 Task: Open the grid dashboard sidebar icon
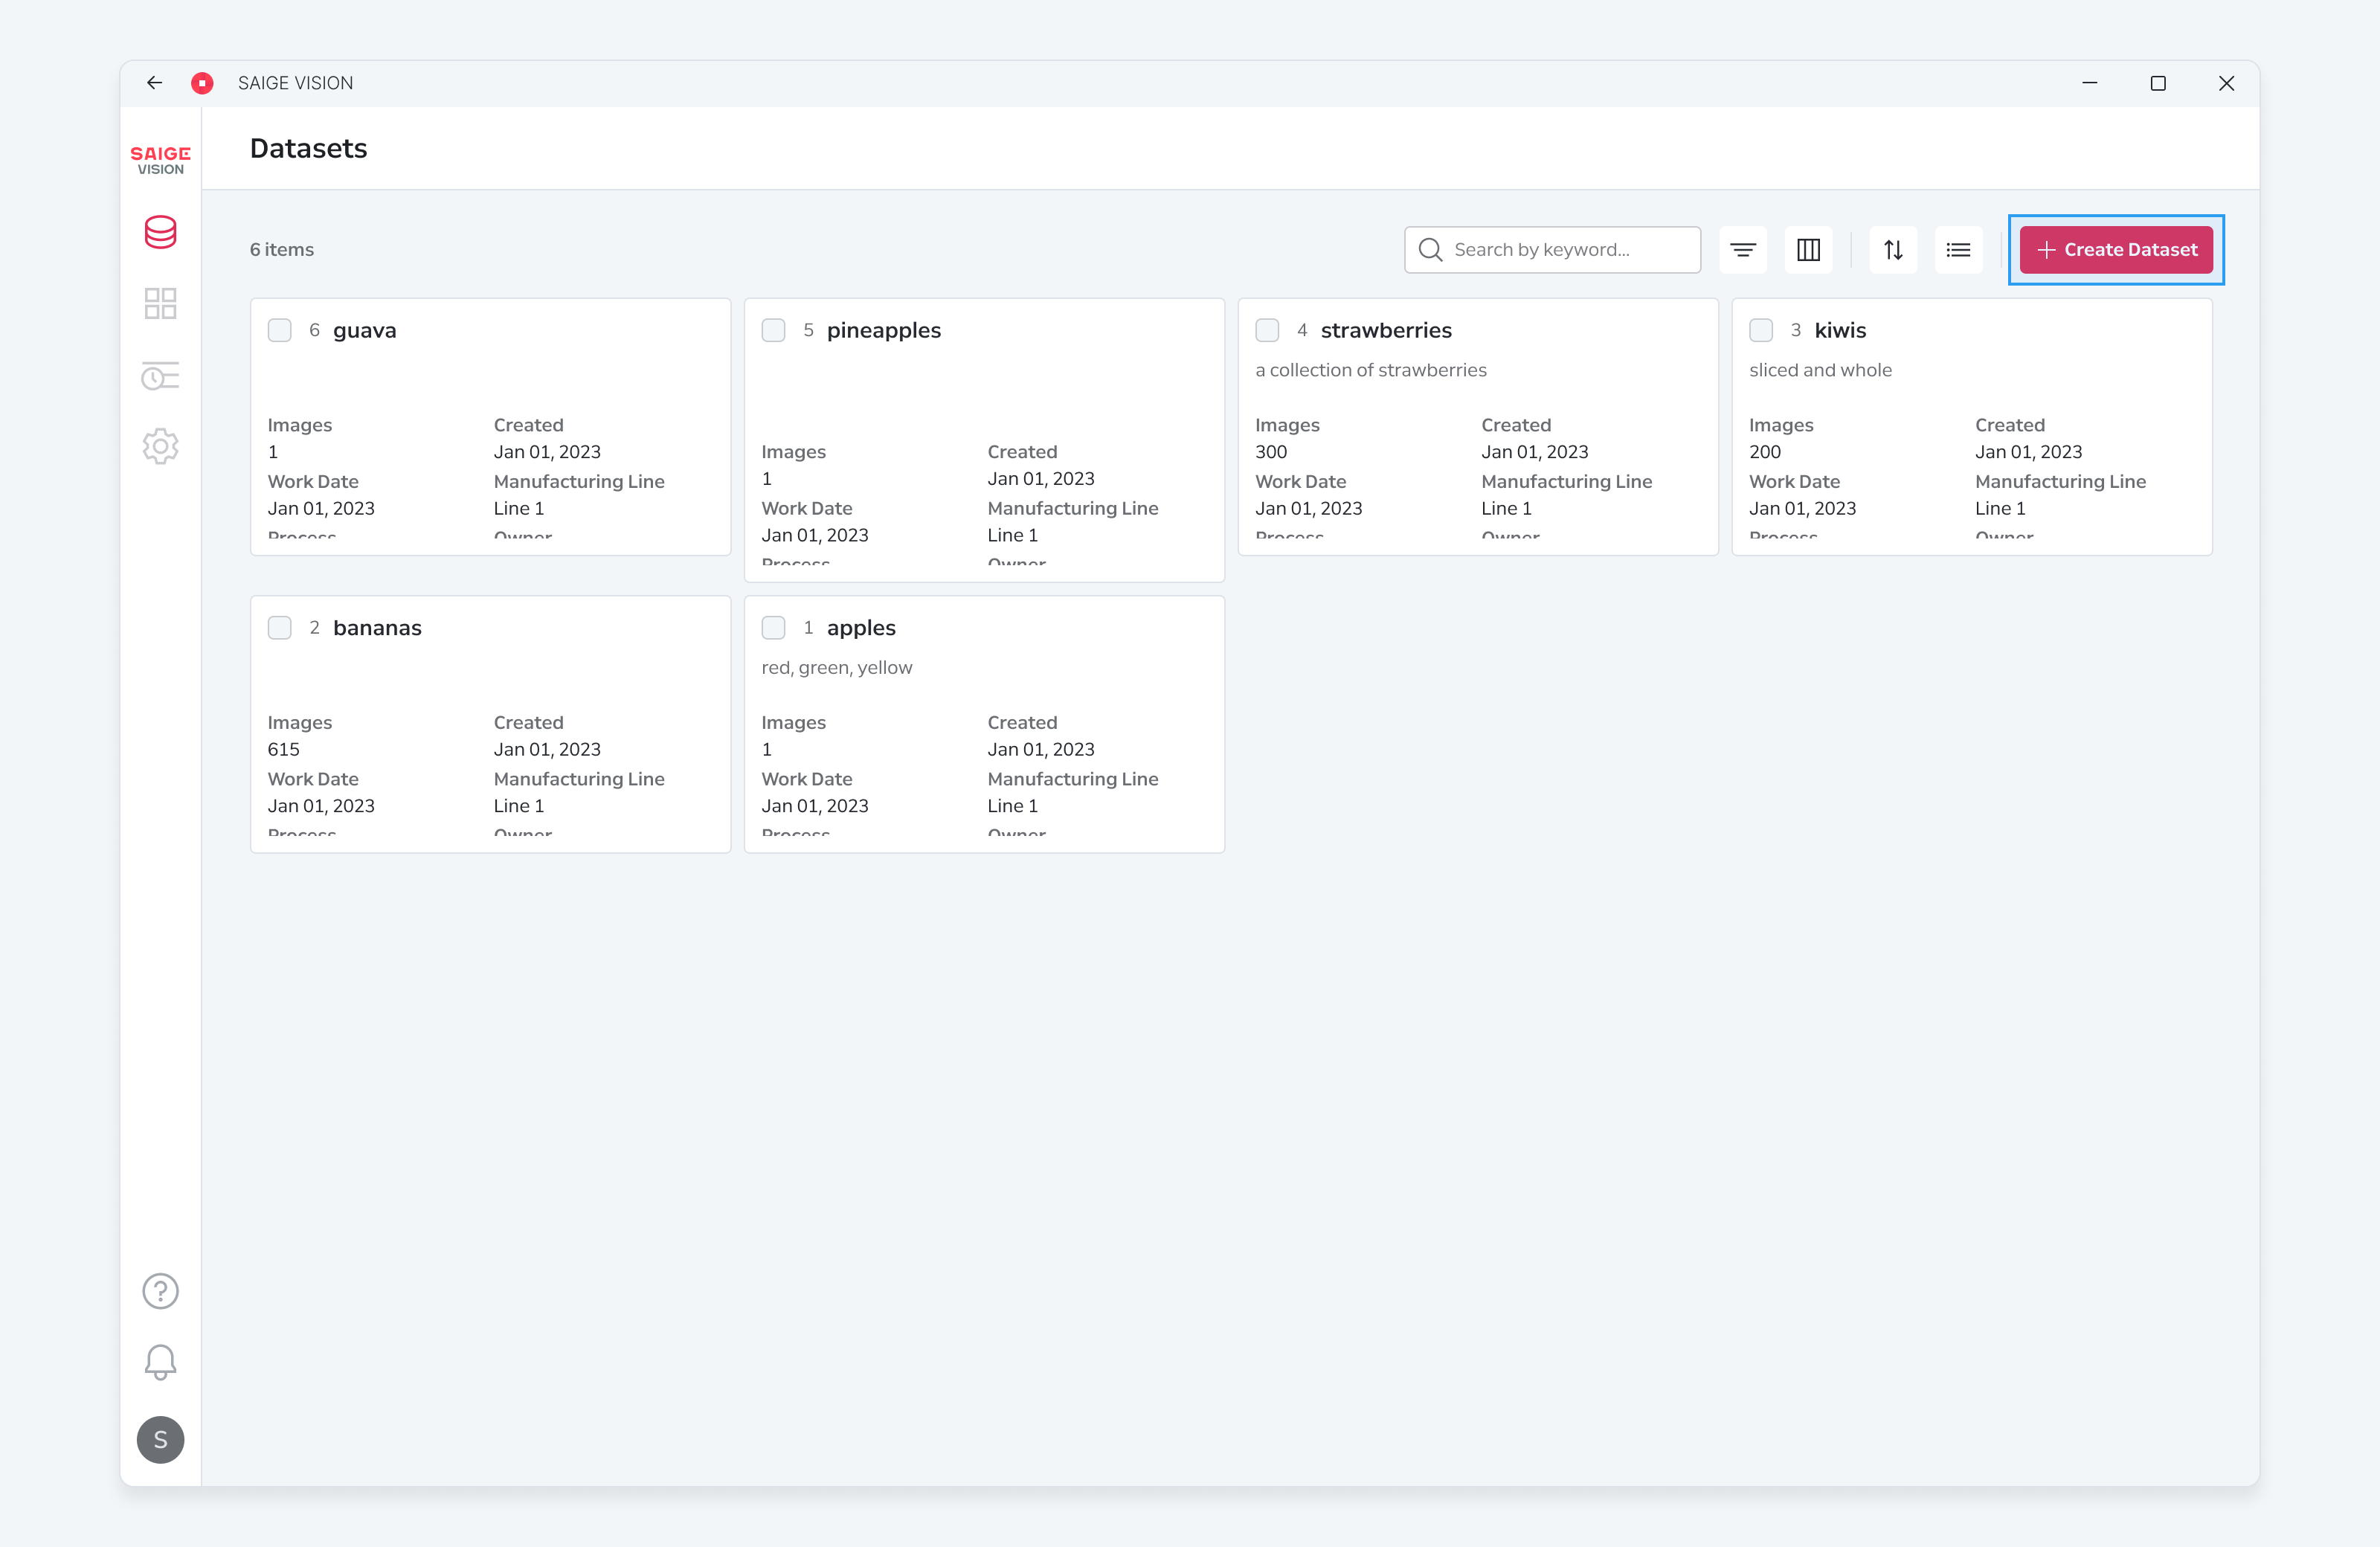point(160,303)
